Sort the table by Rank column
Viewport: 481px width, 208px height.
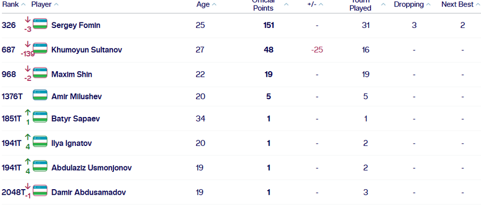14,4
